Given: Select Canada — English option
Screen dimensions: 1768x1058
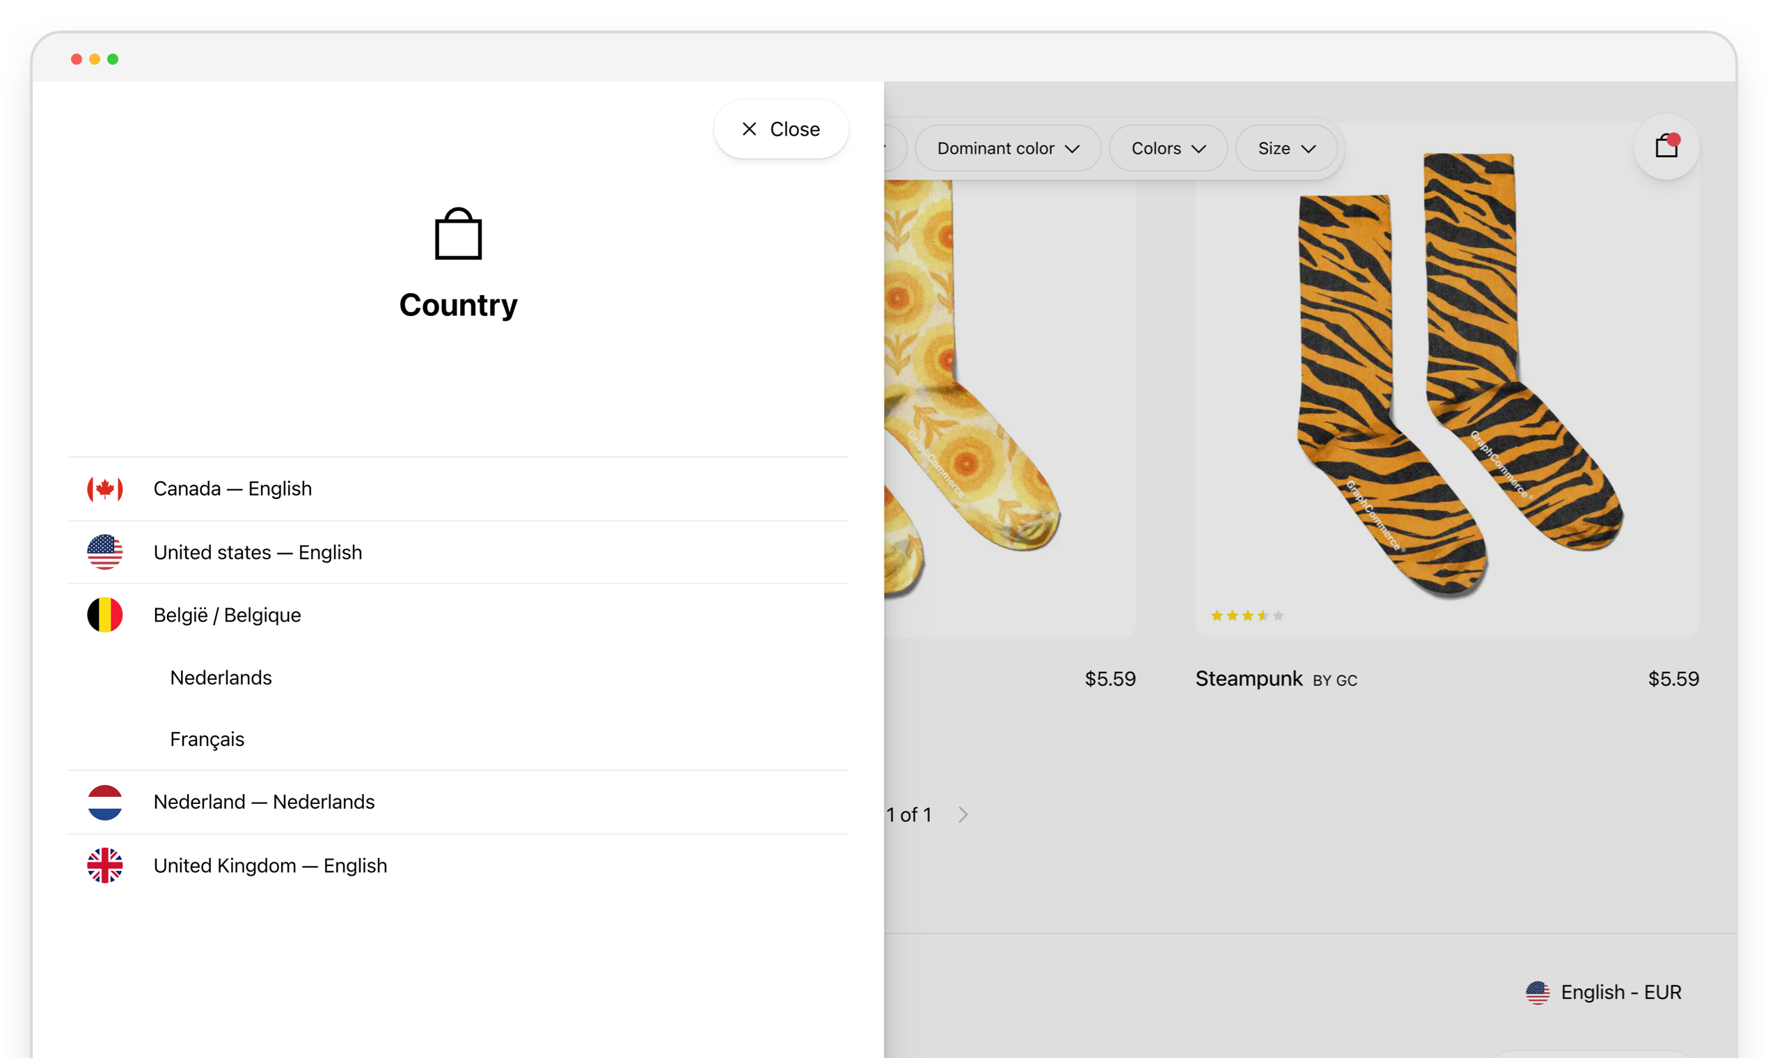Looking at the screenshot, I should click(232, 489).
